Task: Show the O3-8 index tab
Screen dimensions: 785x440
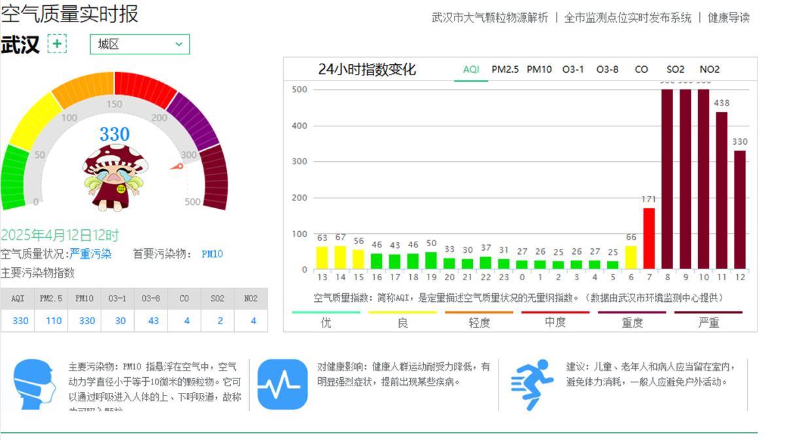Action: [607, 69]
